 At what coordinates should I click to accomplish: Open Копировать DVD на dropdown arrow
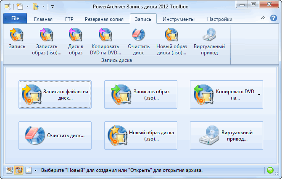coord(259,95)
